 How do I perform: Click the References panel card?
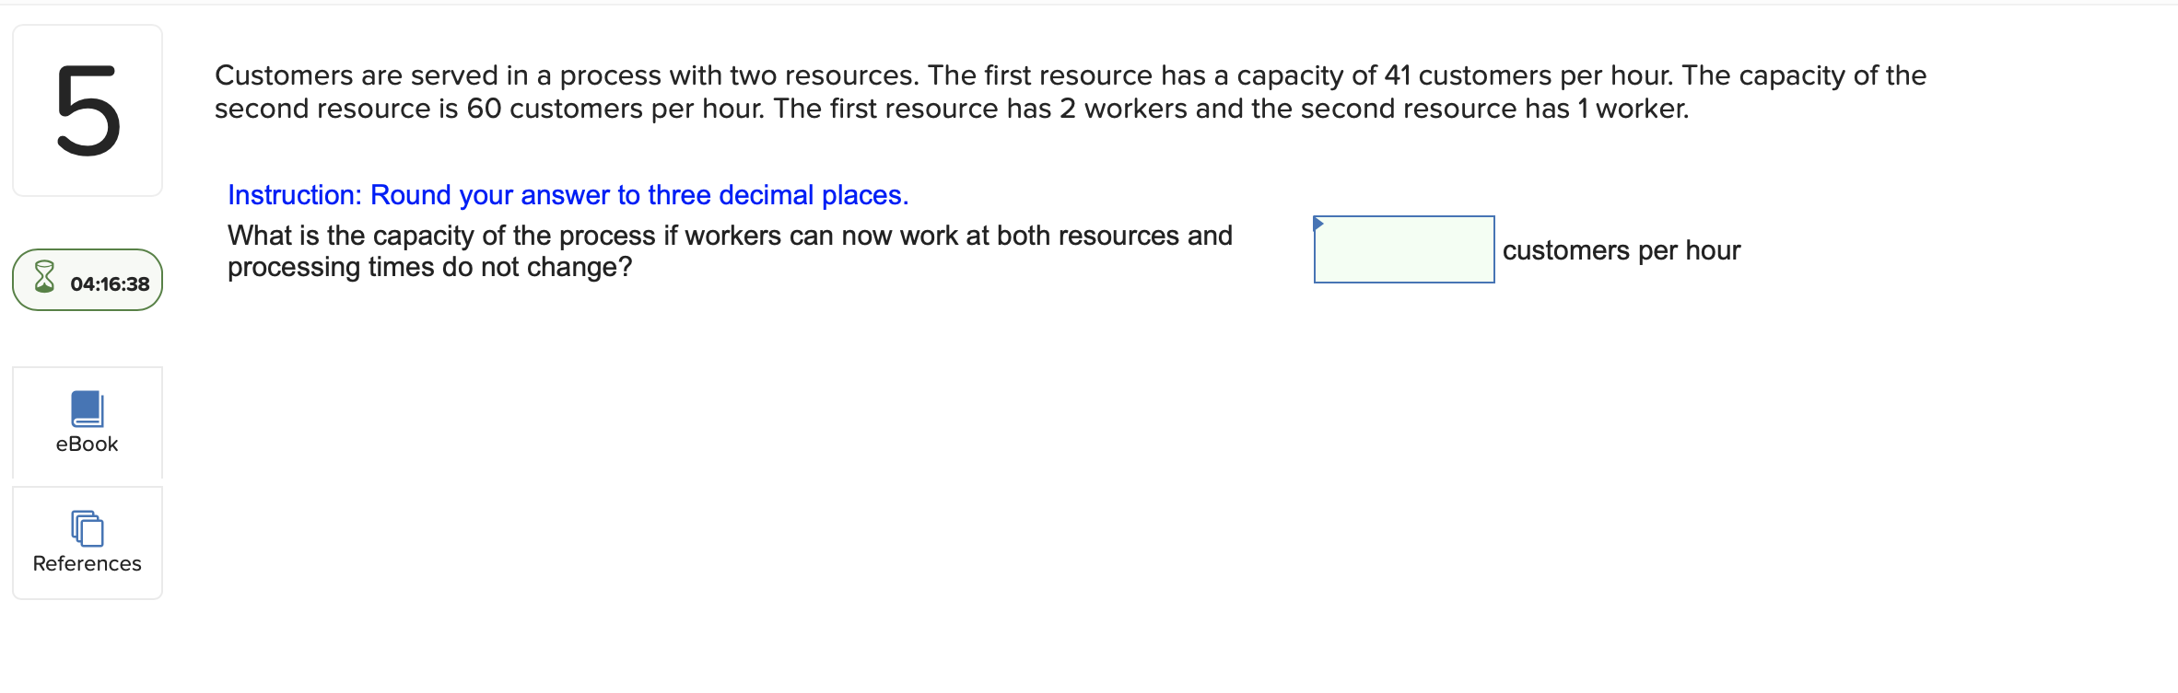87,542
